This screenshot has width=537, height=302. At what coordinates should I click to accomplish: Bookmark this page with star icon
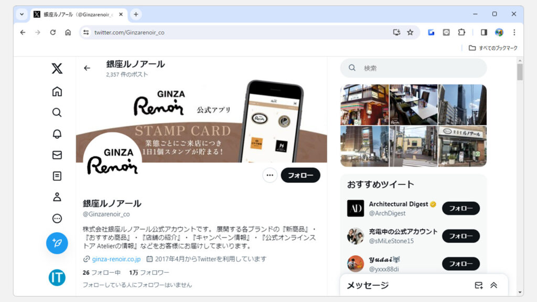tap(410, 33)
